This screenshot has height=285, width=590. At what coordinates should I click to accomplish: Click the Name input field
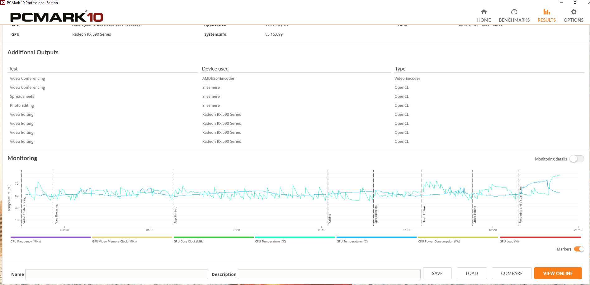116,274
